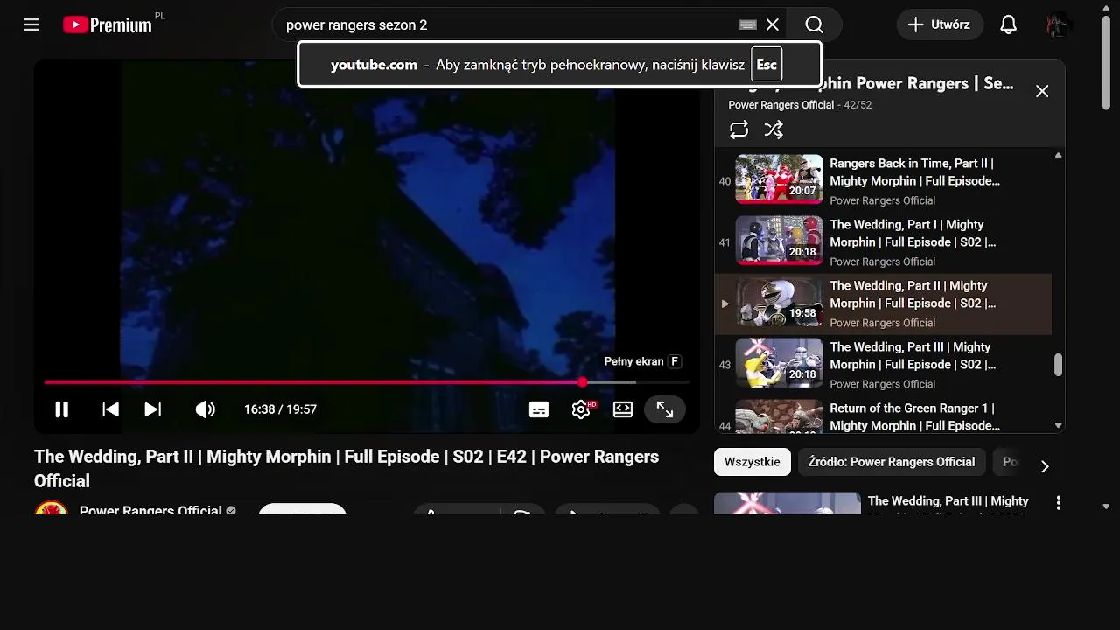This screenshot has height=630, width=1120.
Task: Toggle subtitles captions button
Action: pyautogui.click(x=539, y=409)
